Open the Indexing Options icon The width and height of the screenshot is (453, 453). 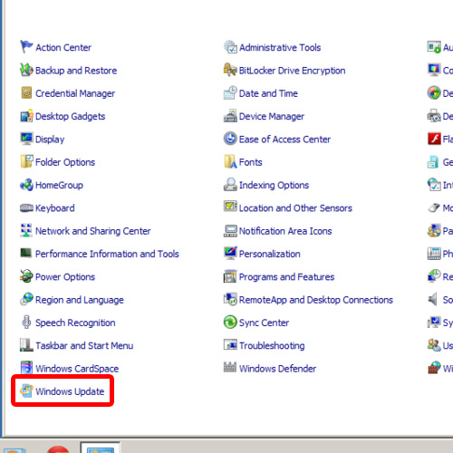point(230,185)
